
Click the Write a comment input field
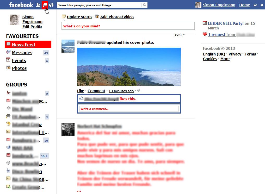click(x=129, y=109)
